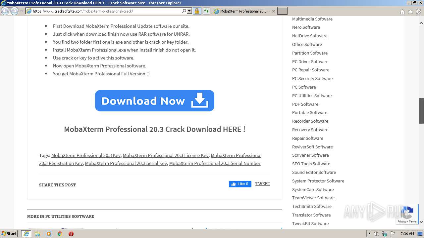Open Nero Software category

point(306,27)
